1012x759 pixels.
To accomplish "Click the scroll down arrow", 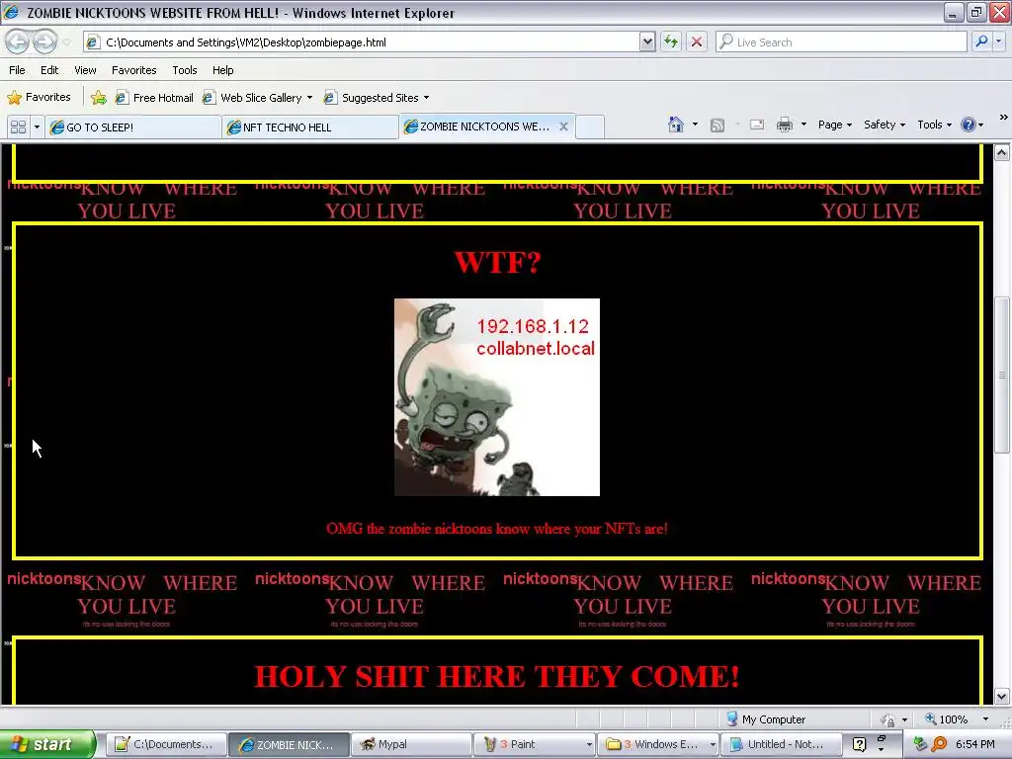I will click(1002, 696).
